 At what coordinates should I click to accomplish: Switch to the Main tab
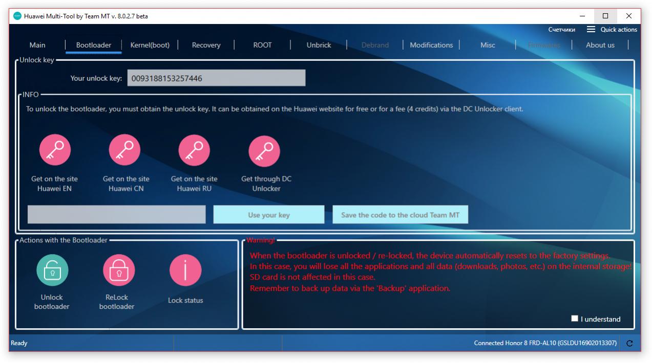click(x=37, y=45)
